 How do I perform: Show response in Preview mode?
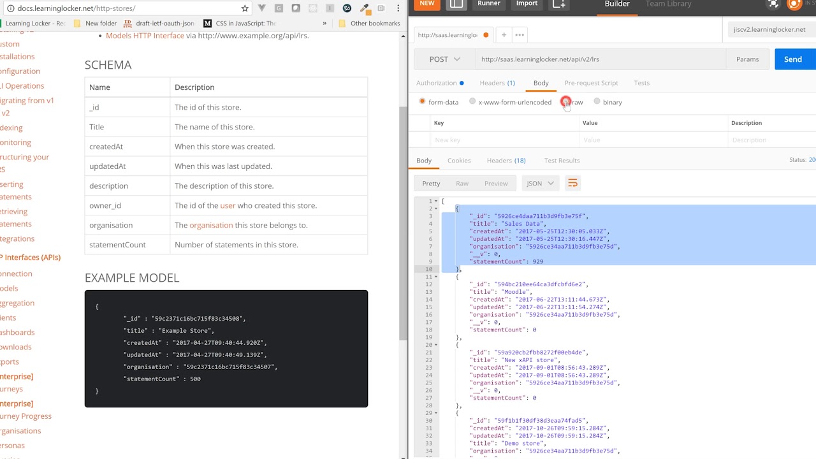496,184
